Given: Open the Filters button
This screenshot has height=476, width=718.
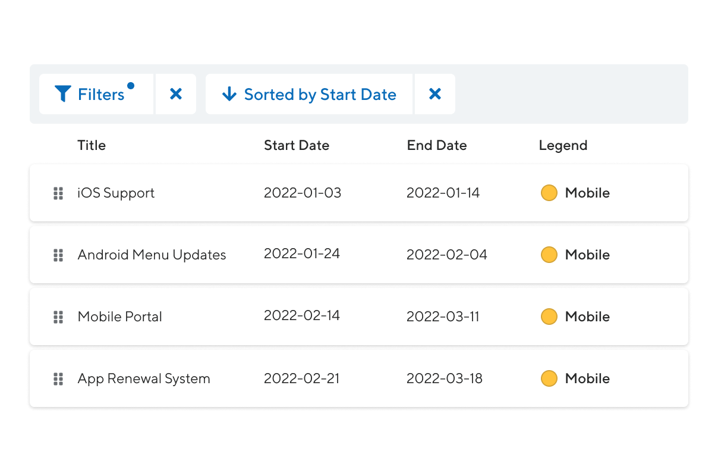Looking at the screenshot, I should (x=96, y=94).
